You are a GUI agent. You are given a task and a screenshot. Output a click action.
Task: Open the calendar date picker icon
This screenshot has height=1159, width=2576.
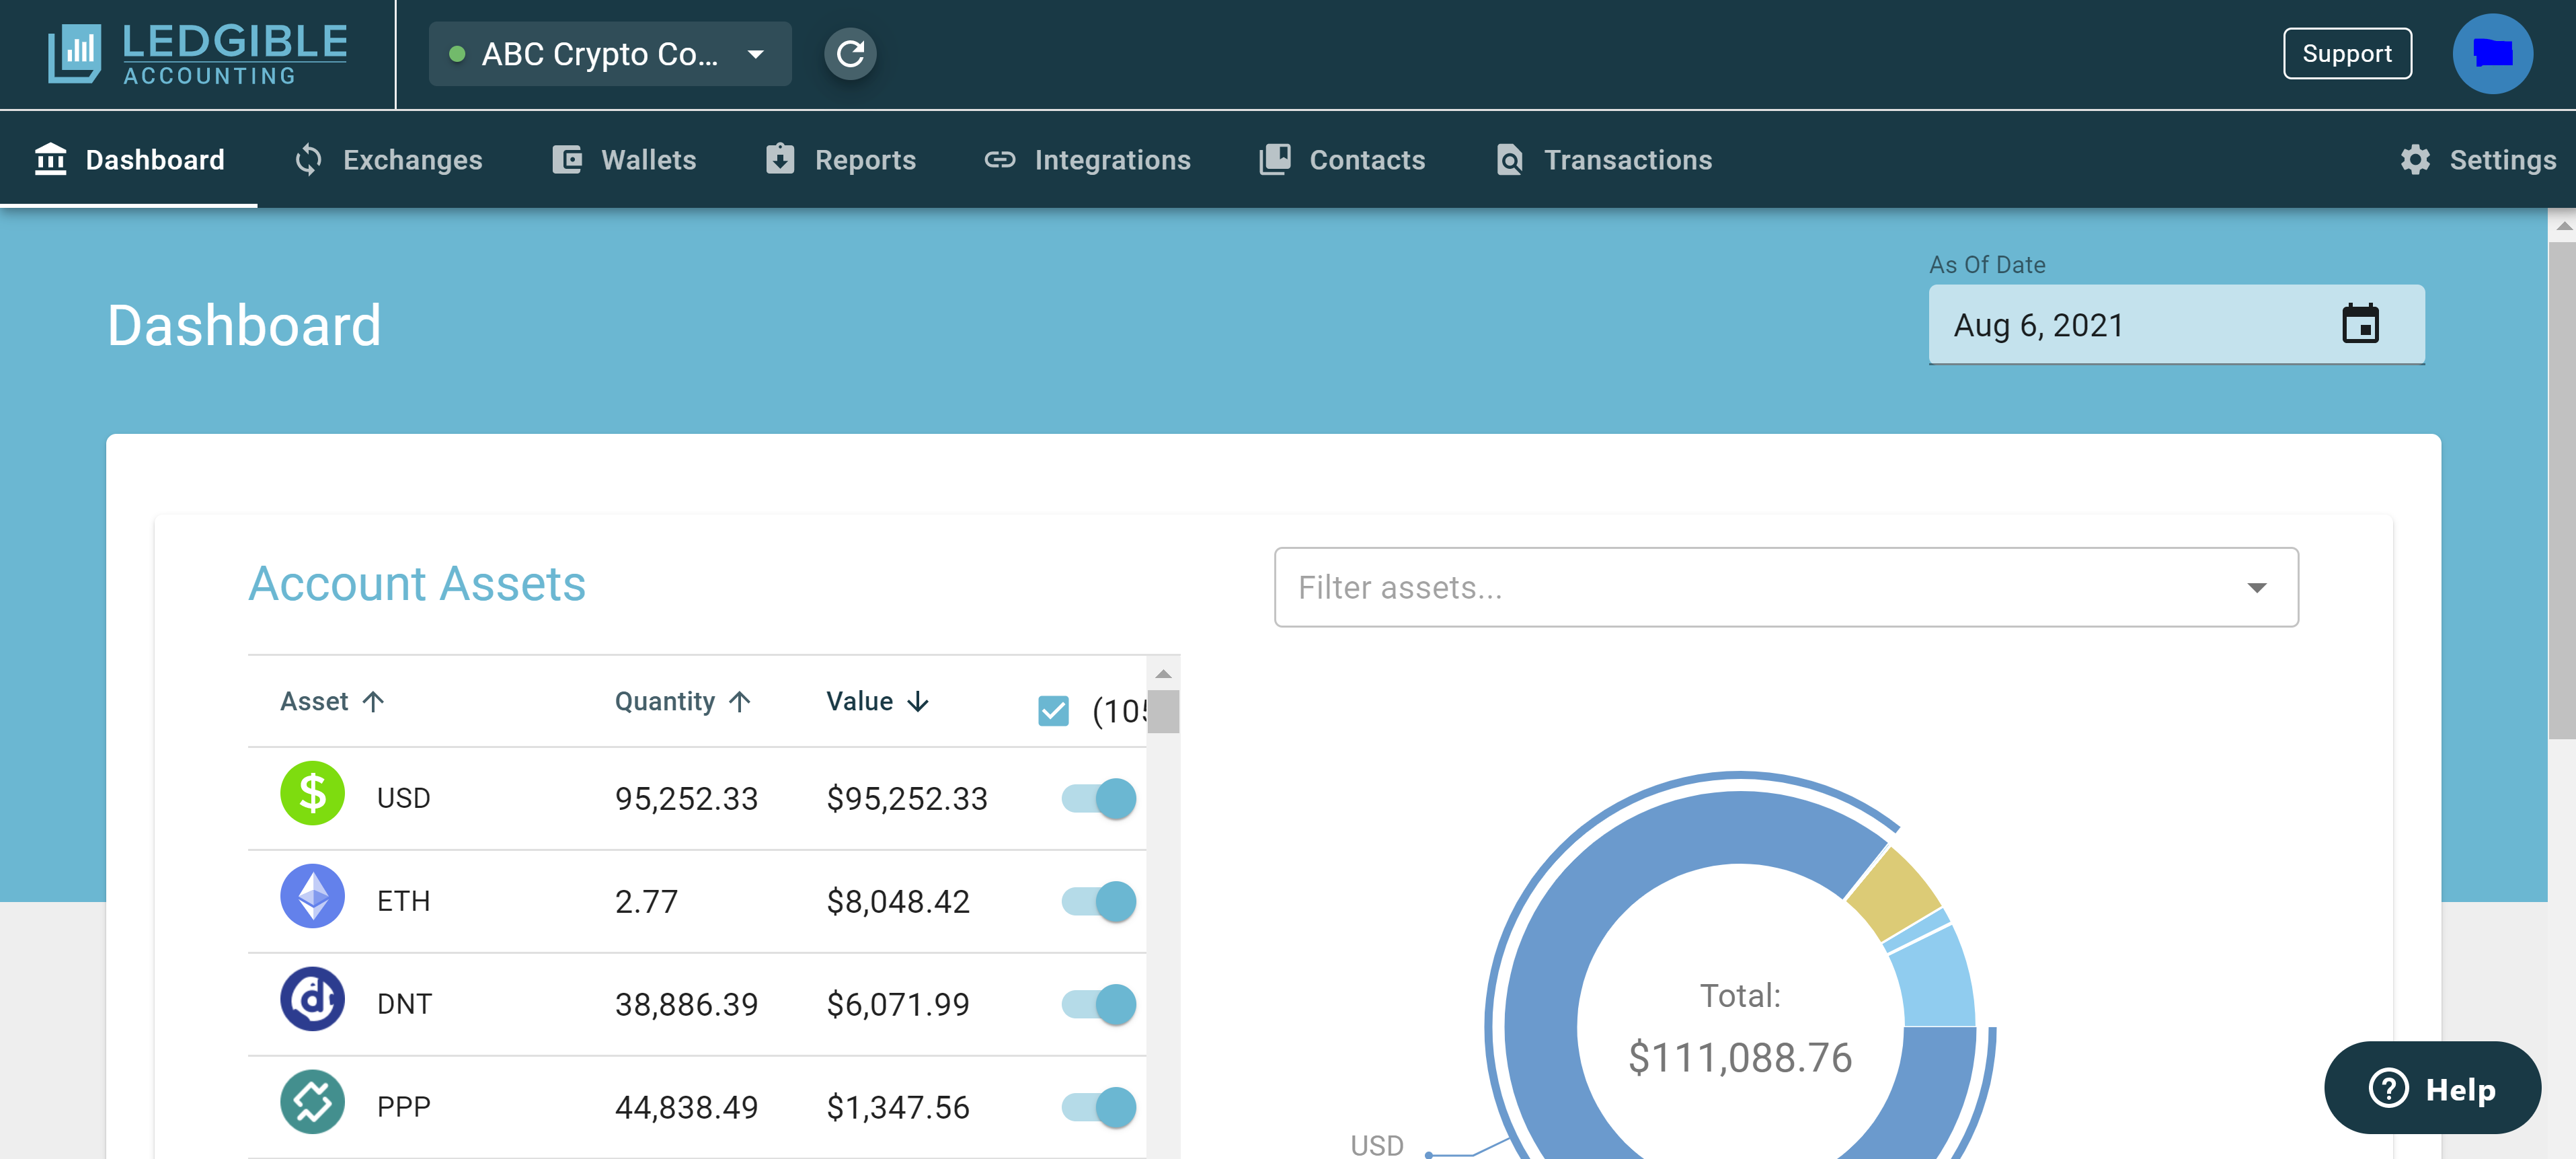tap(2360, 324)
